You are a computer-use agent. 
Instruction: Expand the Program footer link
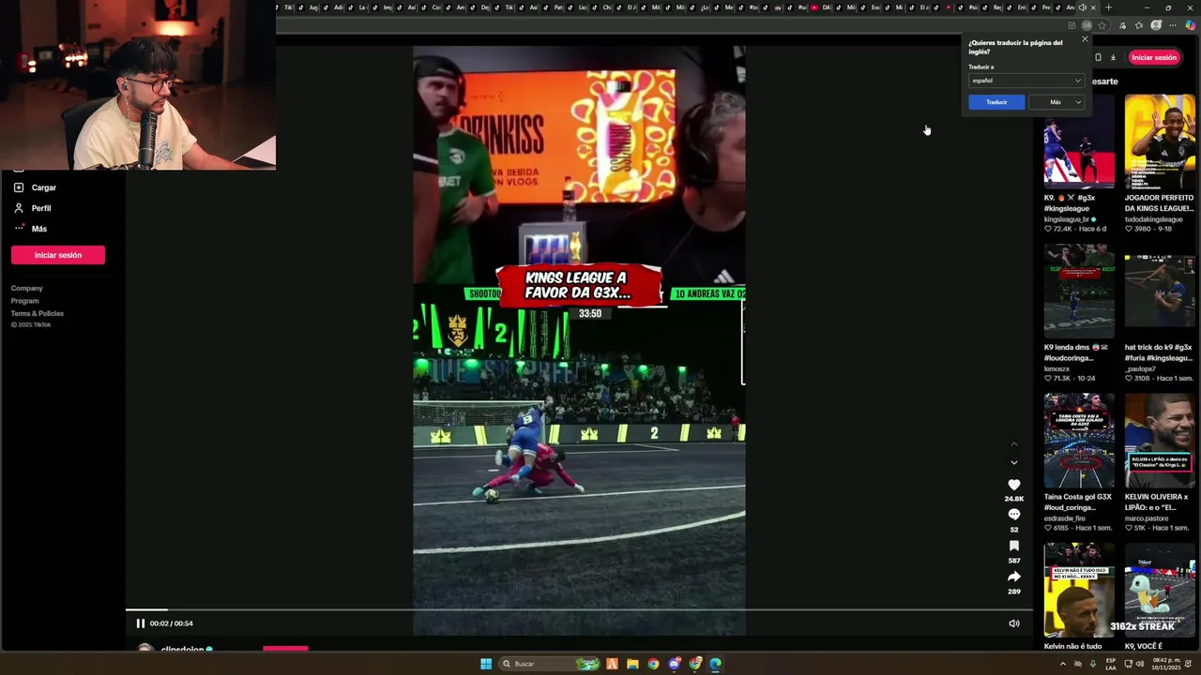[24, 301]
